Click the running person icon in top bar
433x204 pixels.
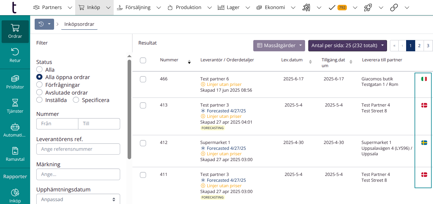click(306, 8)
